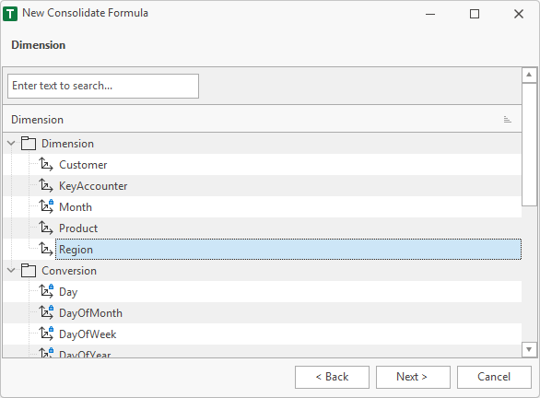
Task: Click the Dimension folder icon
Action: (29, 143)
